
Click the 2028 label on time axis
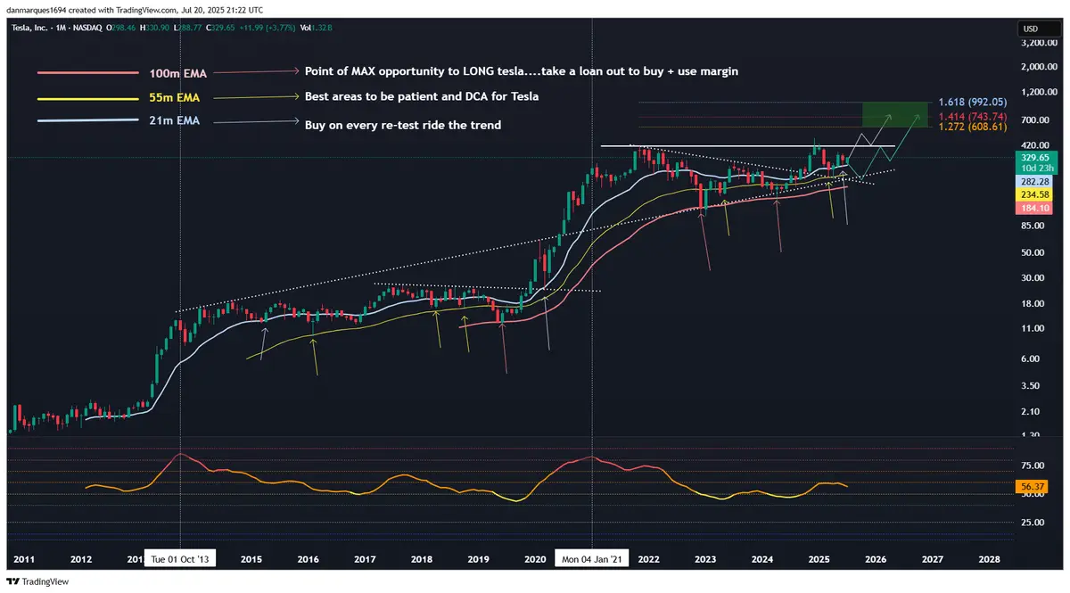click(989, 560)
